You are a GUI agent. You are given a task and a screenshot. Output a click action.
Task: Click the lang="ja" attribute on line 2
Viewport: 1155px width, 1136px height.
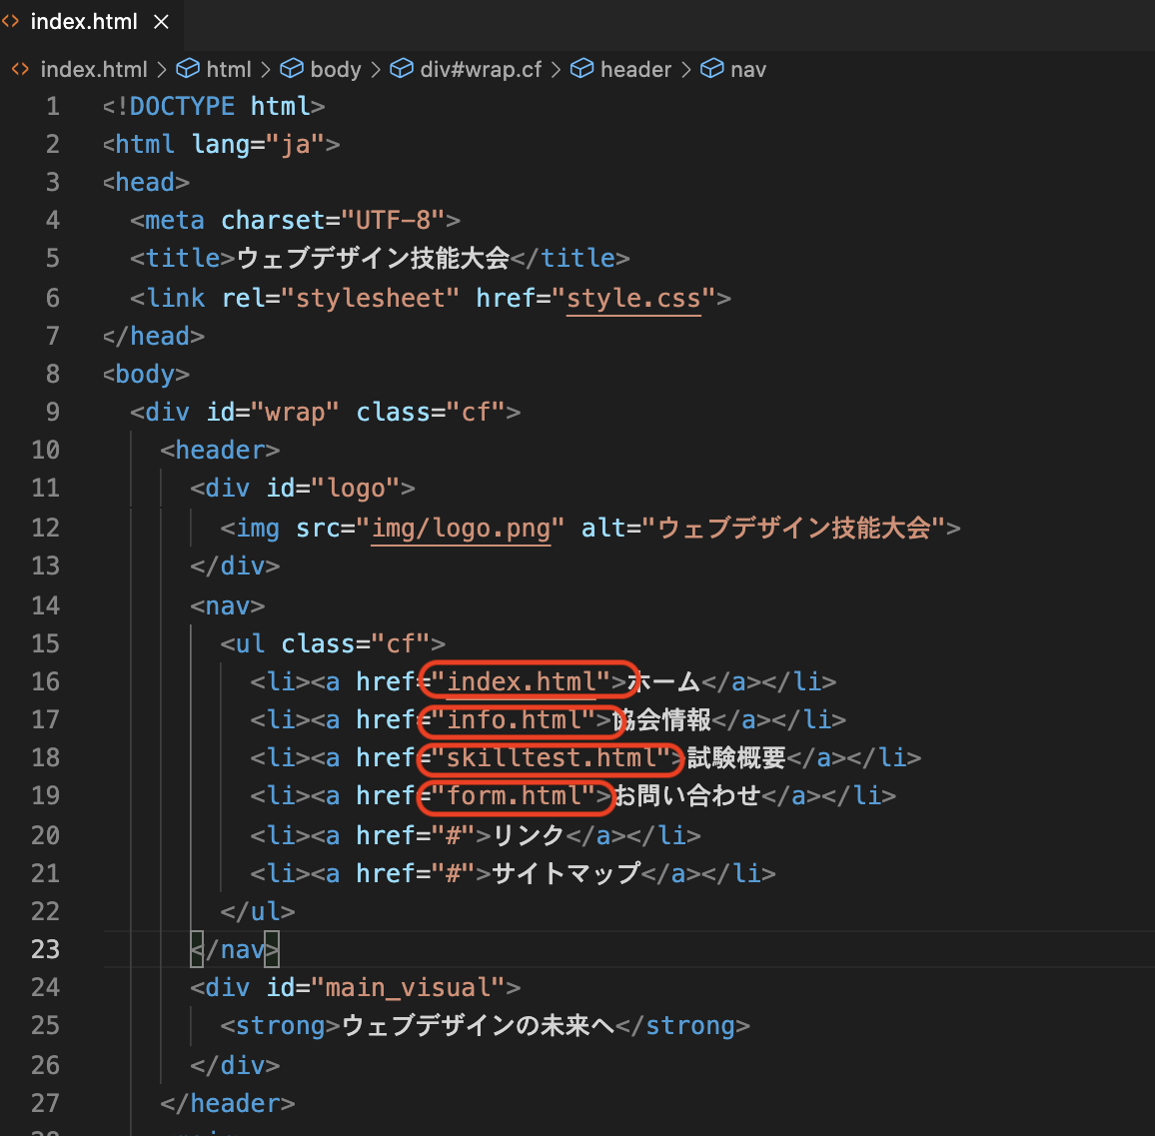coord(258,145)
